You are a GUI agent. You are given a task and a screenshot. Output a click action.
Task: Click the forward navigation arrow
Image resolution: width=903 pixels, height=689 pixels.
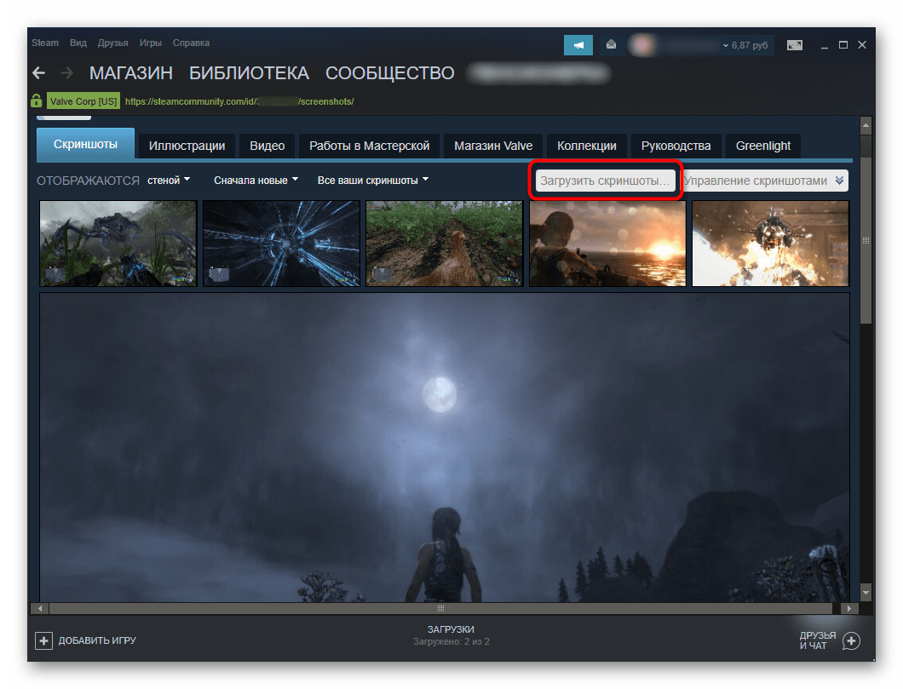click(x=67, y=73)
